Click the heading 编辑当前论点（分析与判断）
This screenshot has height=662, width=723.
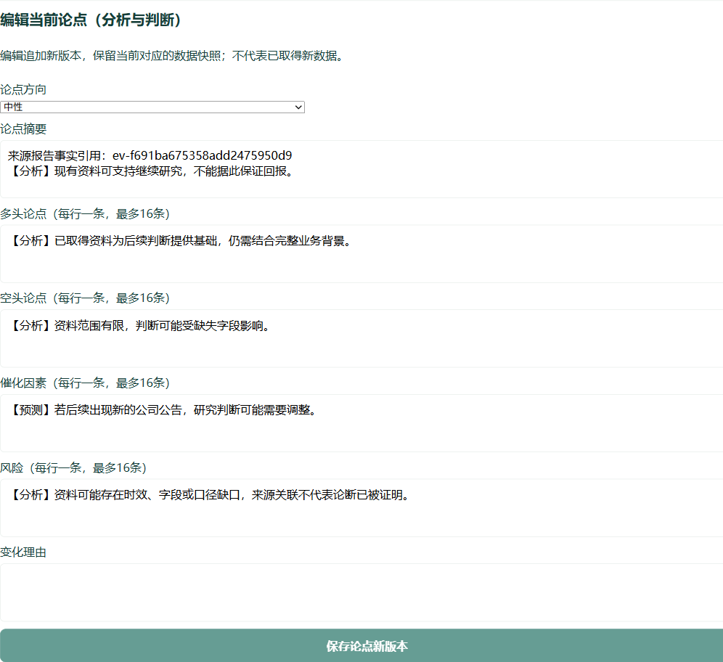coord(91,20)
